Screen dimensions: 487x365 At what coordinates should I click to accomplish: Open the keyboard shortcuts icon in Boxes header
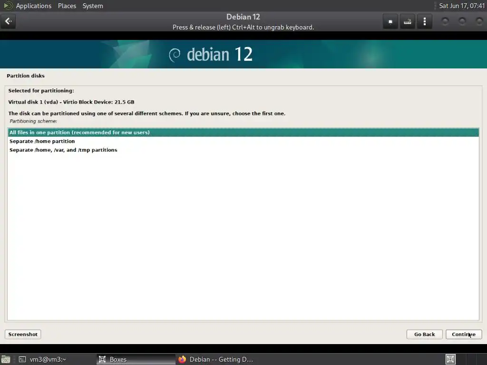[408, 21]
